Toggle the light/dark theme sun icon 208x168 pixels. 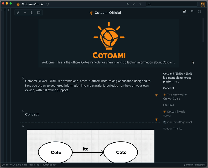[x=140, y=4]
